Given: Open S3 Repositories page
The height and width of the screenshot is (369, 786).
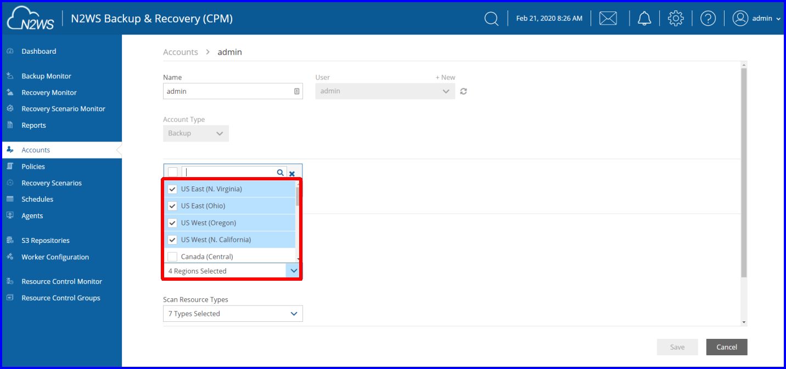Looking at the screenshot, I should (x=46, y=240).
